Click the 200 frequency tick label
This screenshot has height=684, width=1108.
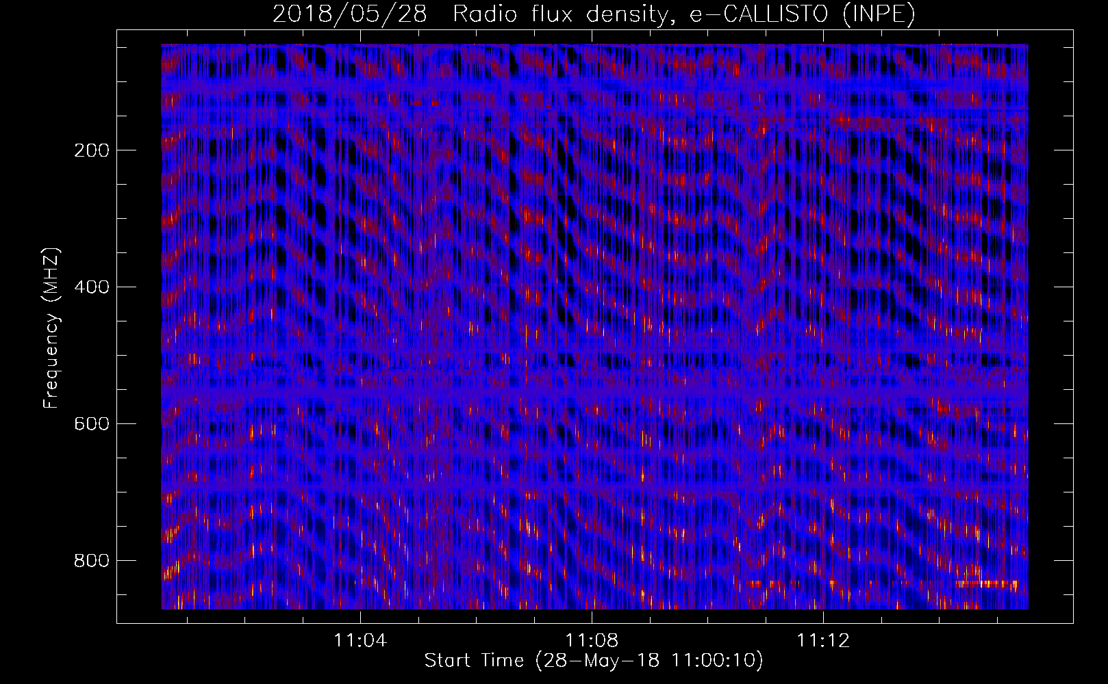(x=91, y=150)
